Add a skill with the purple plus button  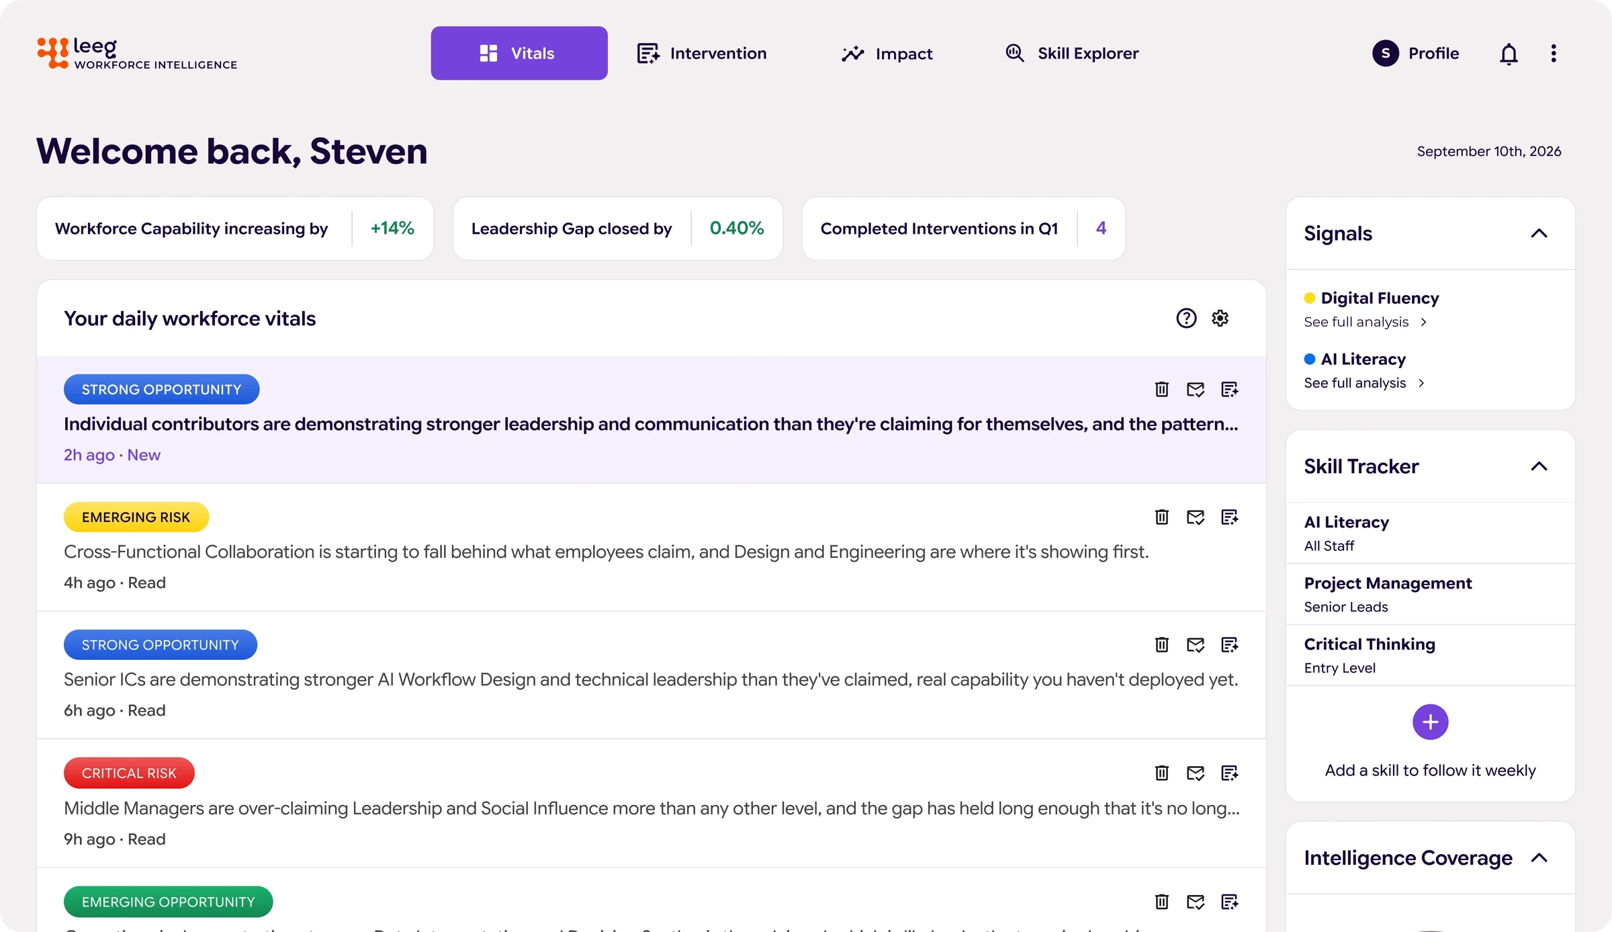[1431, 722]
